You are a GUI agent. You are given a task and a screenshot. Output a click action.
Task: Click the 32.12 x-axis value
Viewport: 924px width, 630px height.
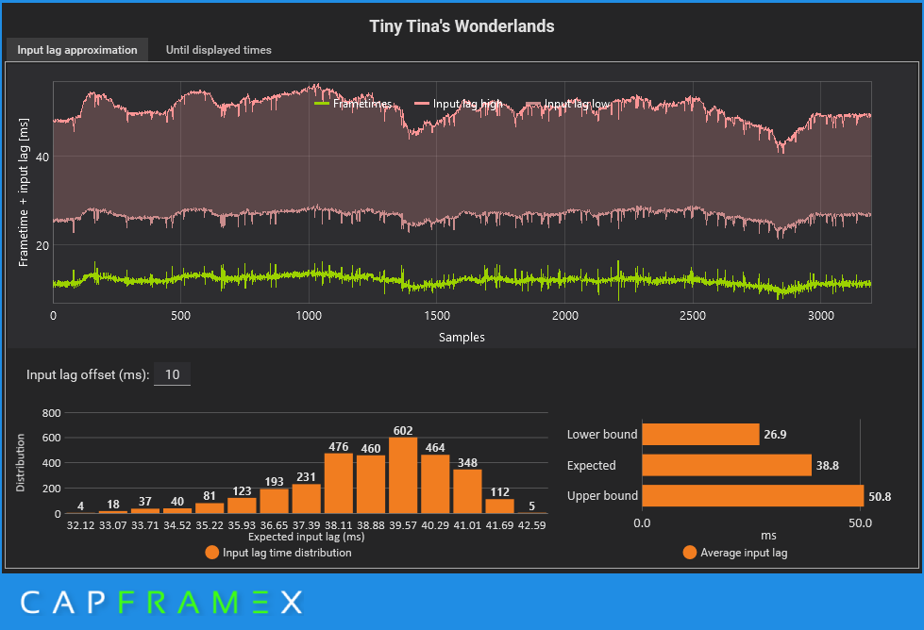pos(81,525)
